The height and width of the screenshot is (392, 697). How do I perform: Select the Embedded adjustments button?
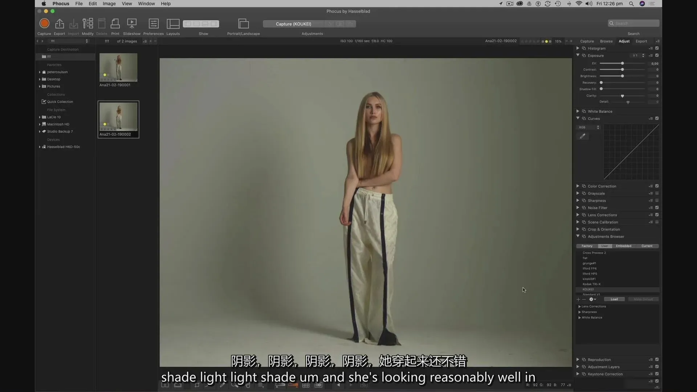[623, 246]
